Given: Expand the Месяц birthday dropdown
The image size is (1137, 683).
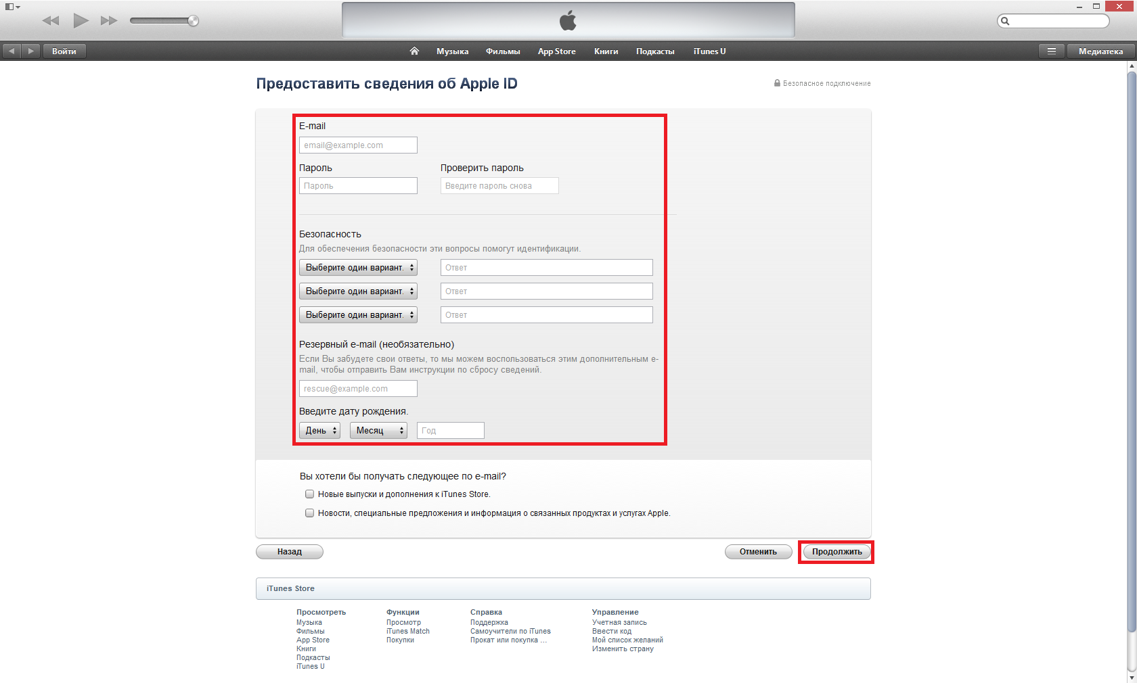Looking at the screenshot, I should 378,431.
